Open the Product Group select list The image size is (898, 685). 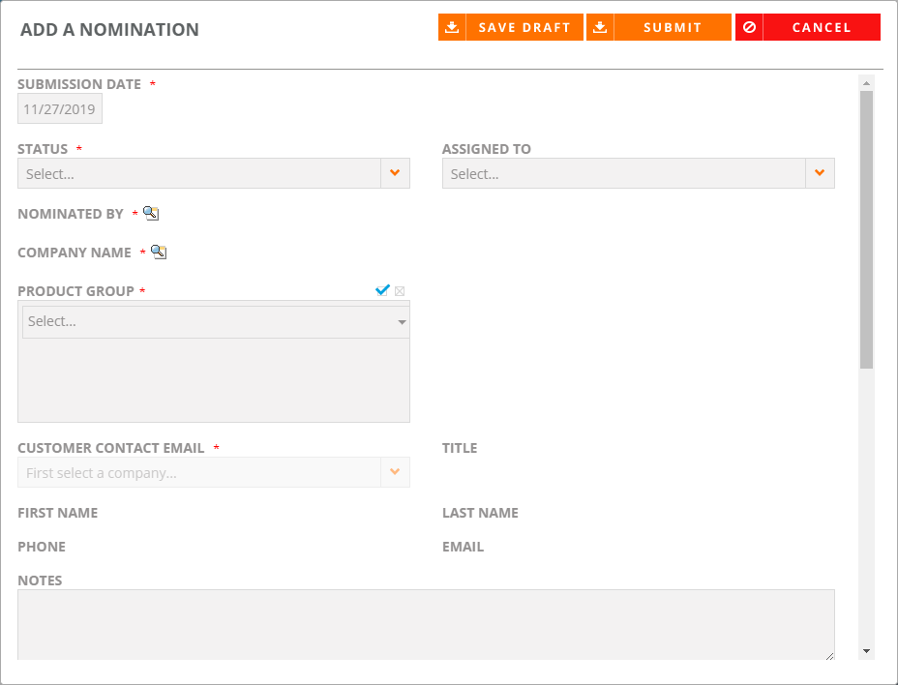click(x=216, y=322)
